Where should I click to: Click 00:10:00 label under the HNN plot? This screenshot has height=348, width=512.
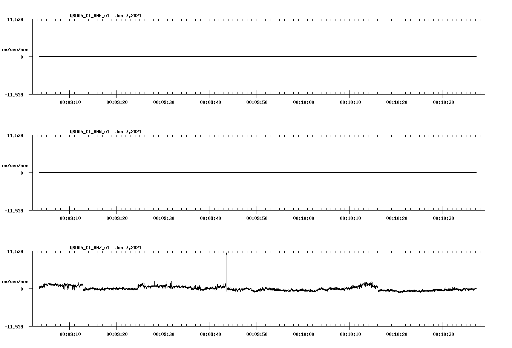point(304,218)
